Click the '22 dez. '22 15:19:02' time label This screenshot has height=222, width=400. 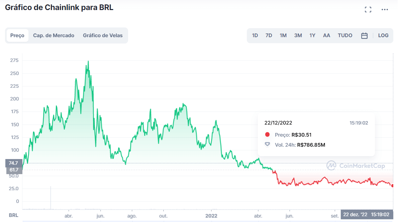pyautogui.click(x=366, y=214)
